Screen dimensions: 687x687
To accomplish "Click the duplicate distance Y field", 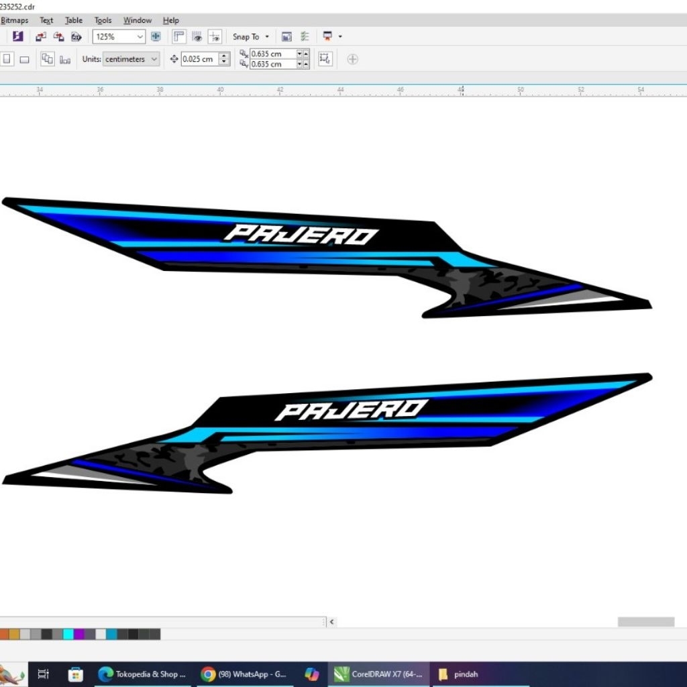I will click(273, 64).
